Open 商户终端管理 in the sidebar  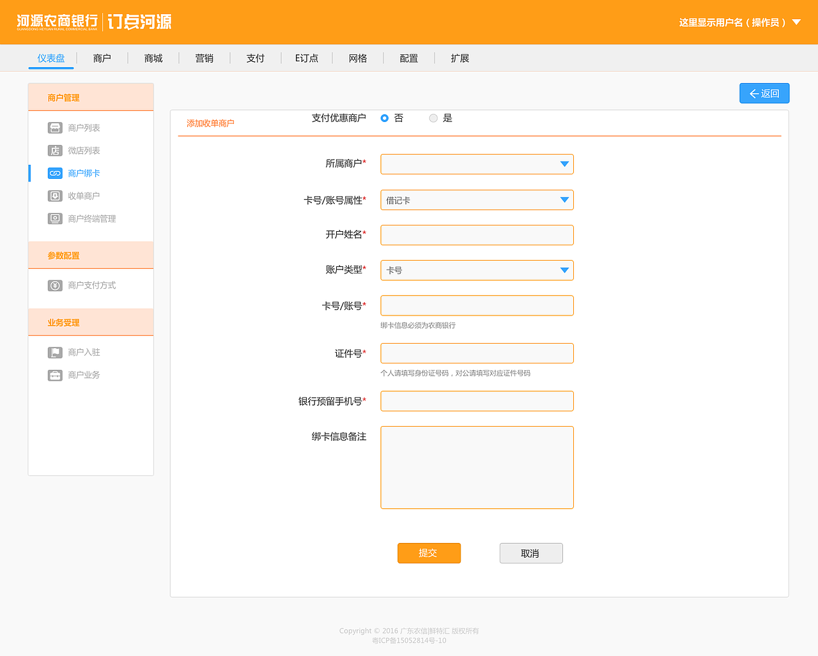pyautogui.click(x=92, y=218)
